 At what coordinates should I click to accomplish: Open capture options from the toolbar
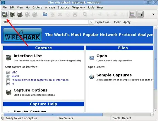tap(12, 14)
